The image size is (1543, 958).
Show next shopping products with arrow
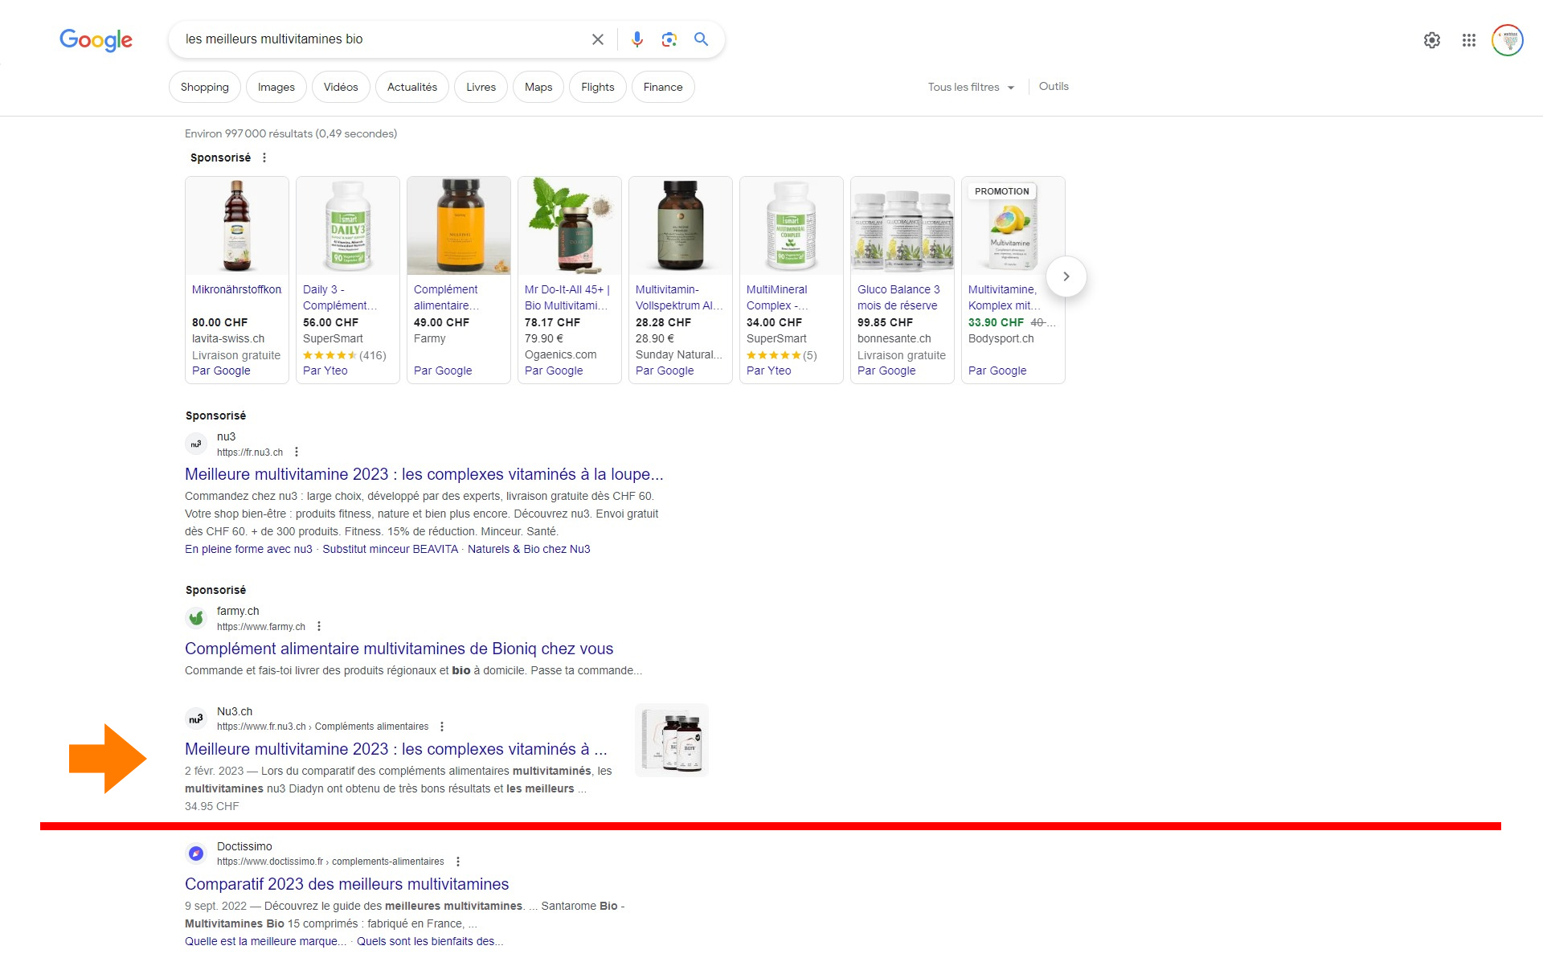[1066, 276]
